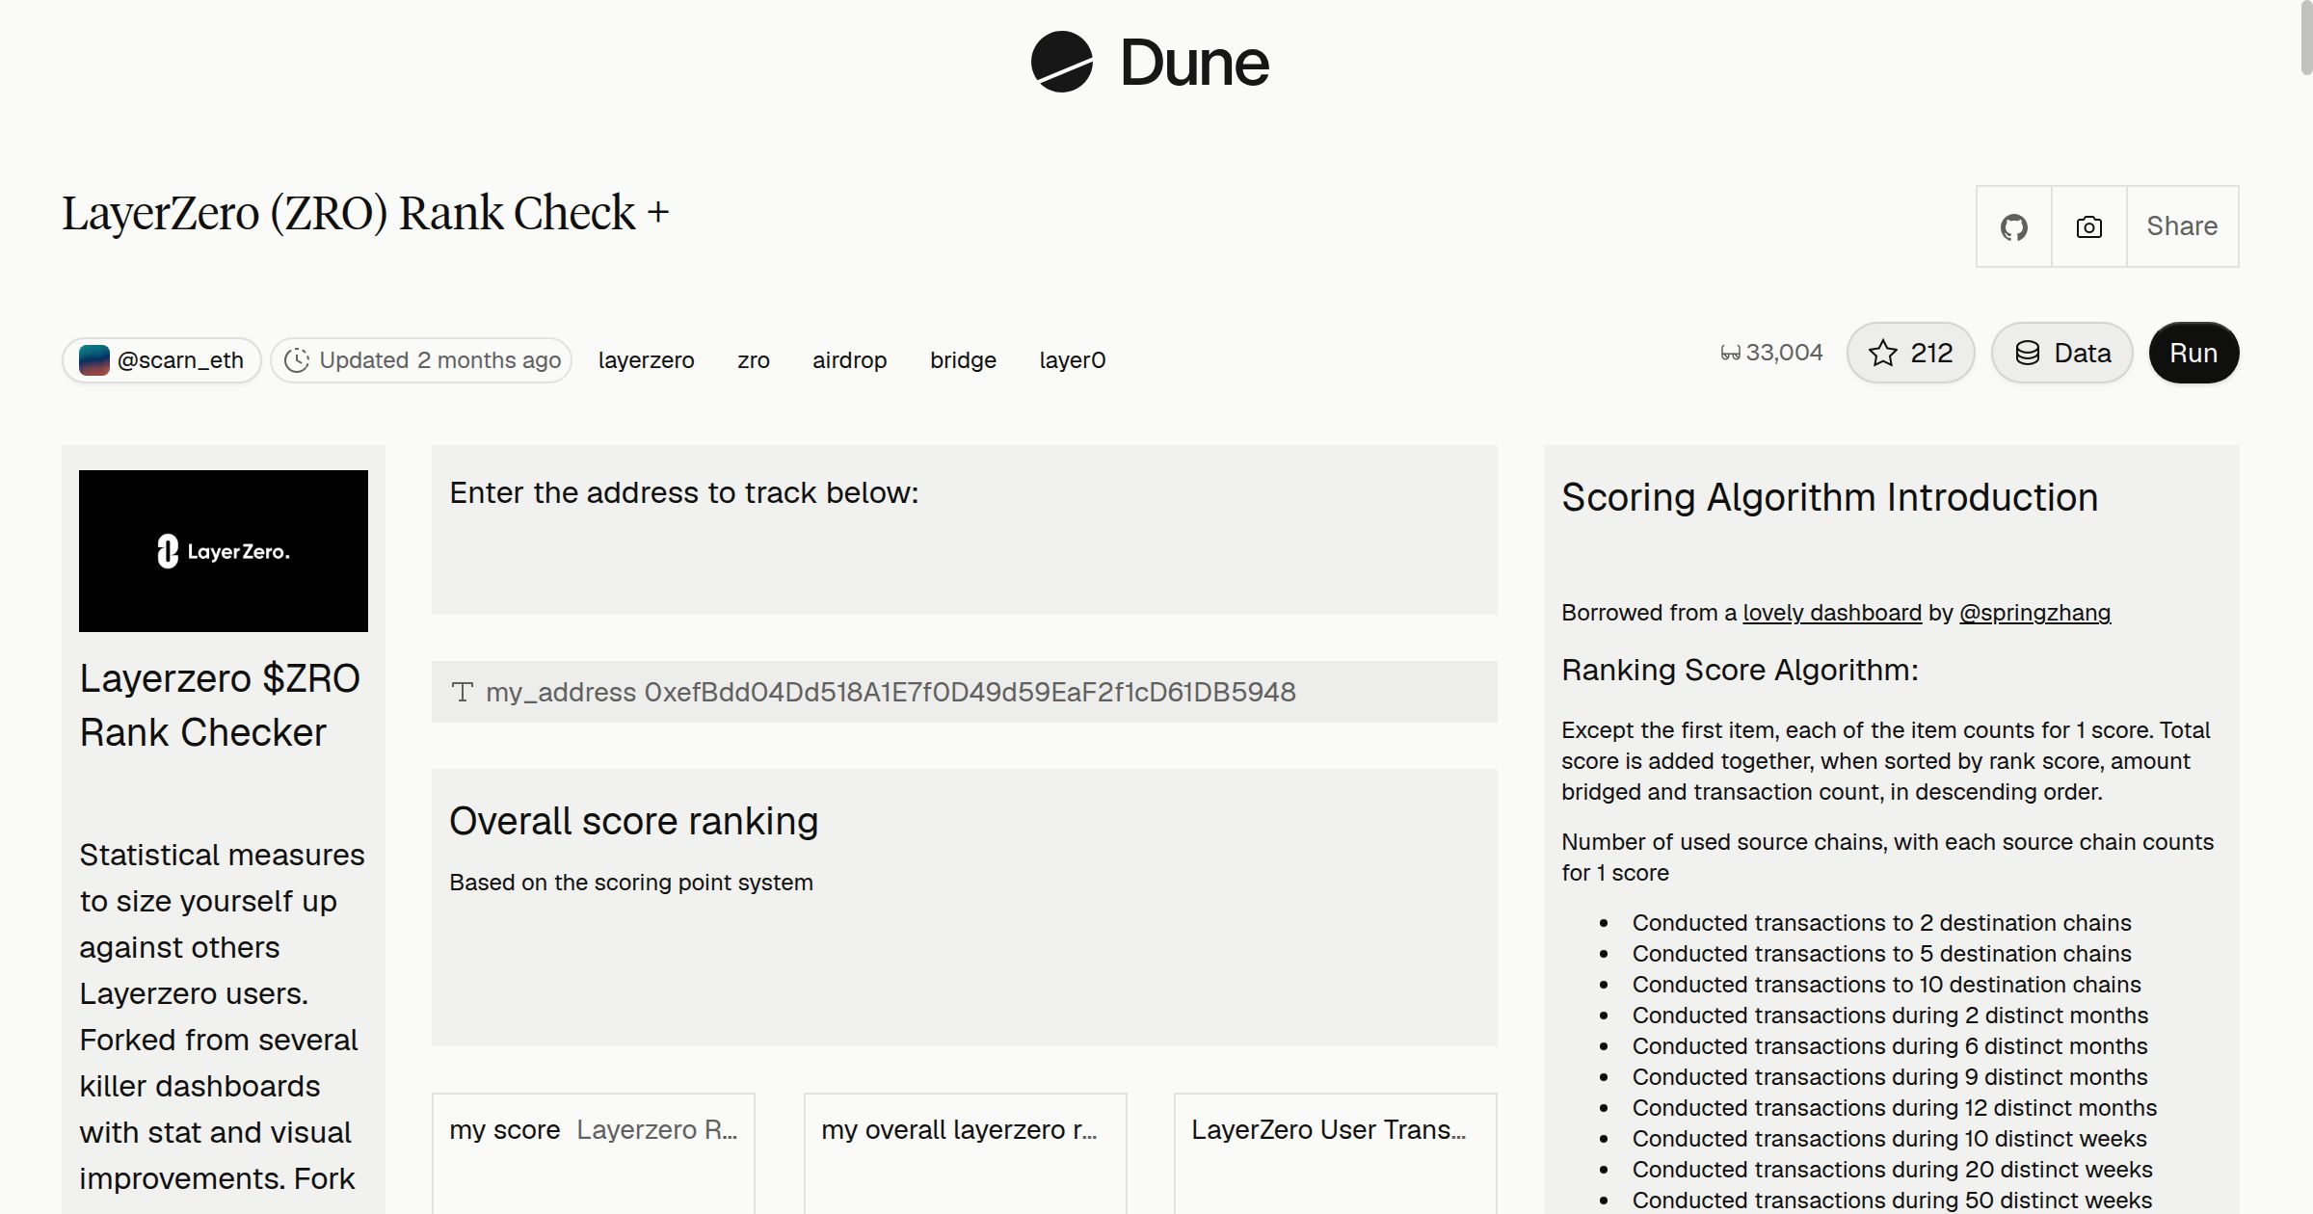Select the layerzero tag
Image resolution: width=2313 pixels, height=1214 pixels.
point(646,360)
